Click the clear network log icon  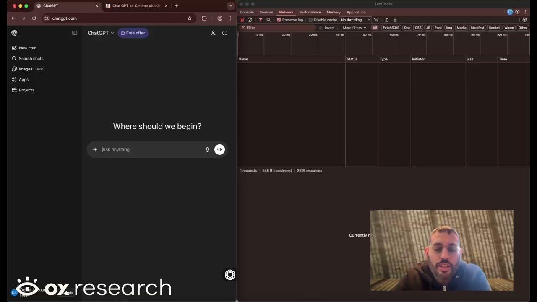point(250,20)
